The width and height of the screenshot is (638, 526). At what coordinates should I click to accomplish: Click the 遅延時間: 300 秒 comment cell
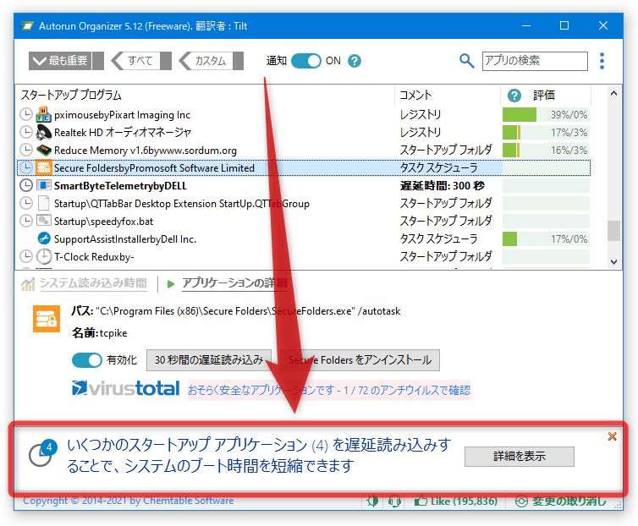[442, 186]
